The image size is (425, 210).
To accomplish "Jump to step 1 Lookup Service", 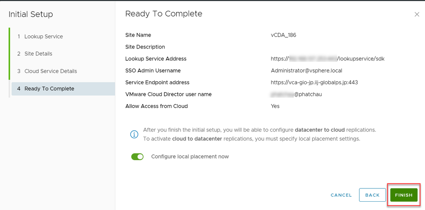I will click(x=44, y=37).
